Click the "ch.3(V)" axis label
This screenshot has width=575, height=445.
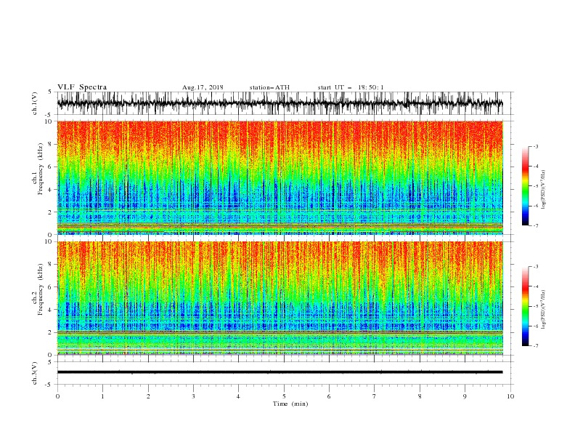click(x=35, y=373)
